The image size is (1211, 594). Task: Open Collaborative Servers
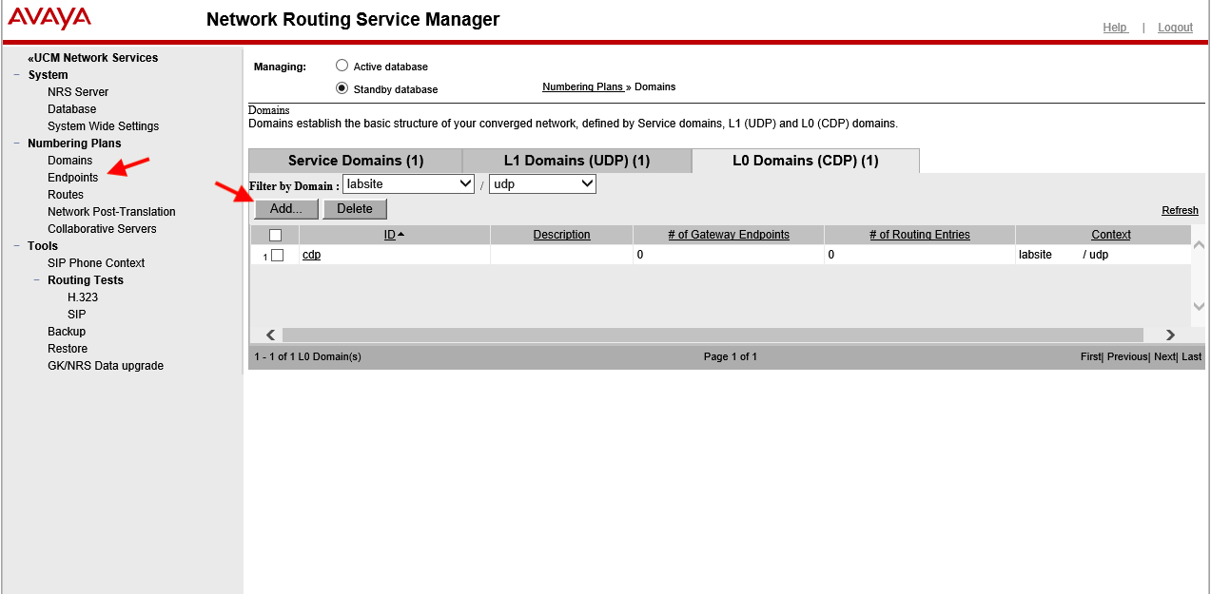point(102,229)
